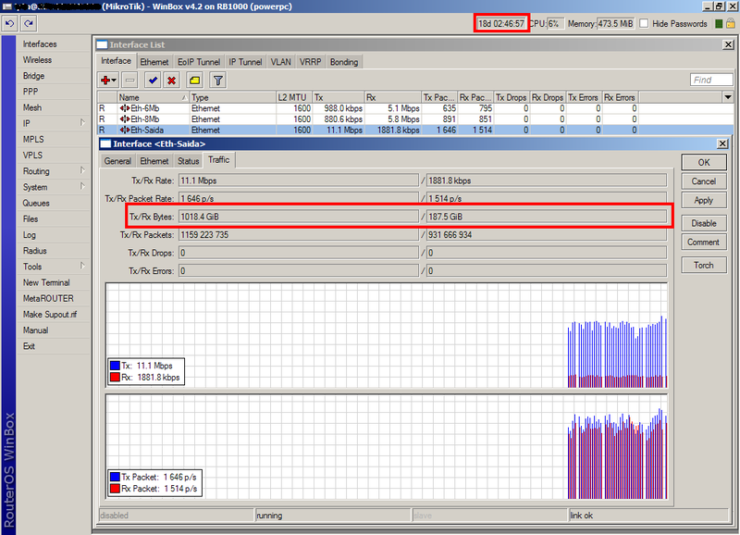
Task: Open Status tab in Eth-Saida dialog
Action: click(x=189, y=161)
